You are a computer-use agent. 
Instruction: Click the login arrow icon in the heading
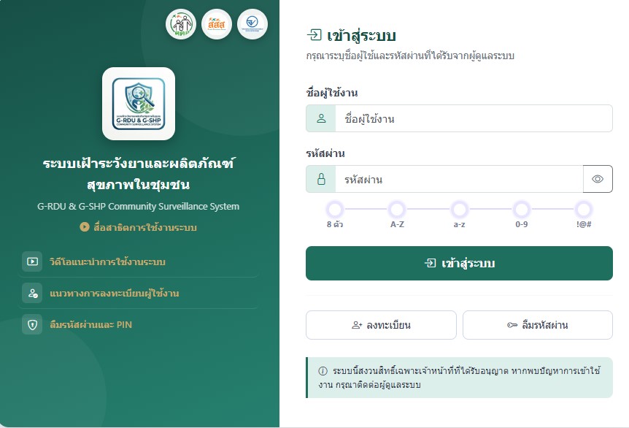tap(314, 35)
